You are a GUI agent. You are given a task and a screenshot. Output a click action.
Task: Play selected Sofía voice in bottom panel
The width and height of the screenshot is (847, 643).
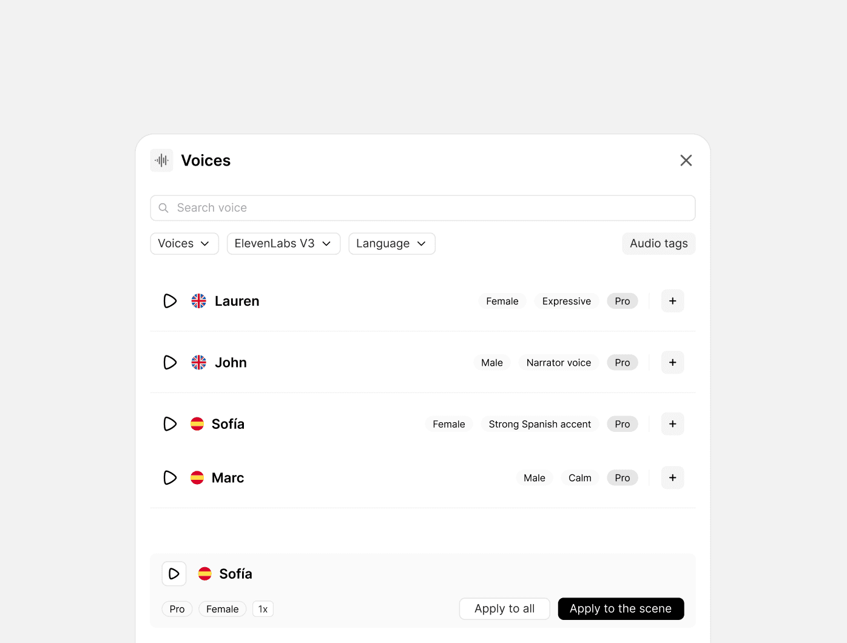point(174,573)
